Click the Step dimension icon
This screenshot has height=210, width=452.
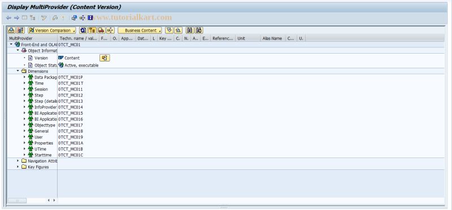pyautogui.click(x=31, y=95)
